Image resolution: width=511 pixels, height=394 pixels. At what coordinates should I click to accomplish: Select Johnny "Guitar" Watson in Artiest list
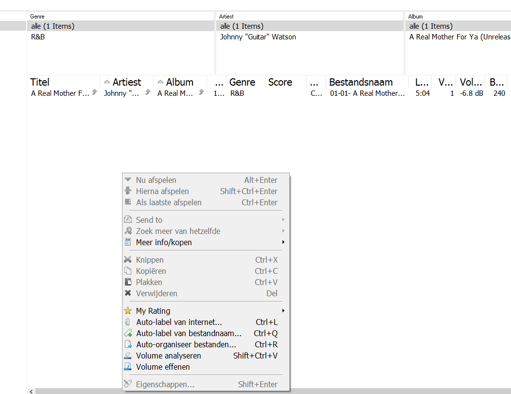pyautogui.click(x=258, y=37)
